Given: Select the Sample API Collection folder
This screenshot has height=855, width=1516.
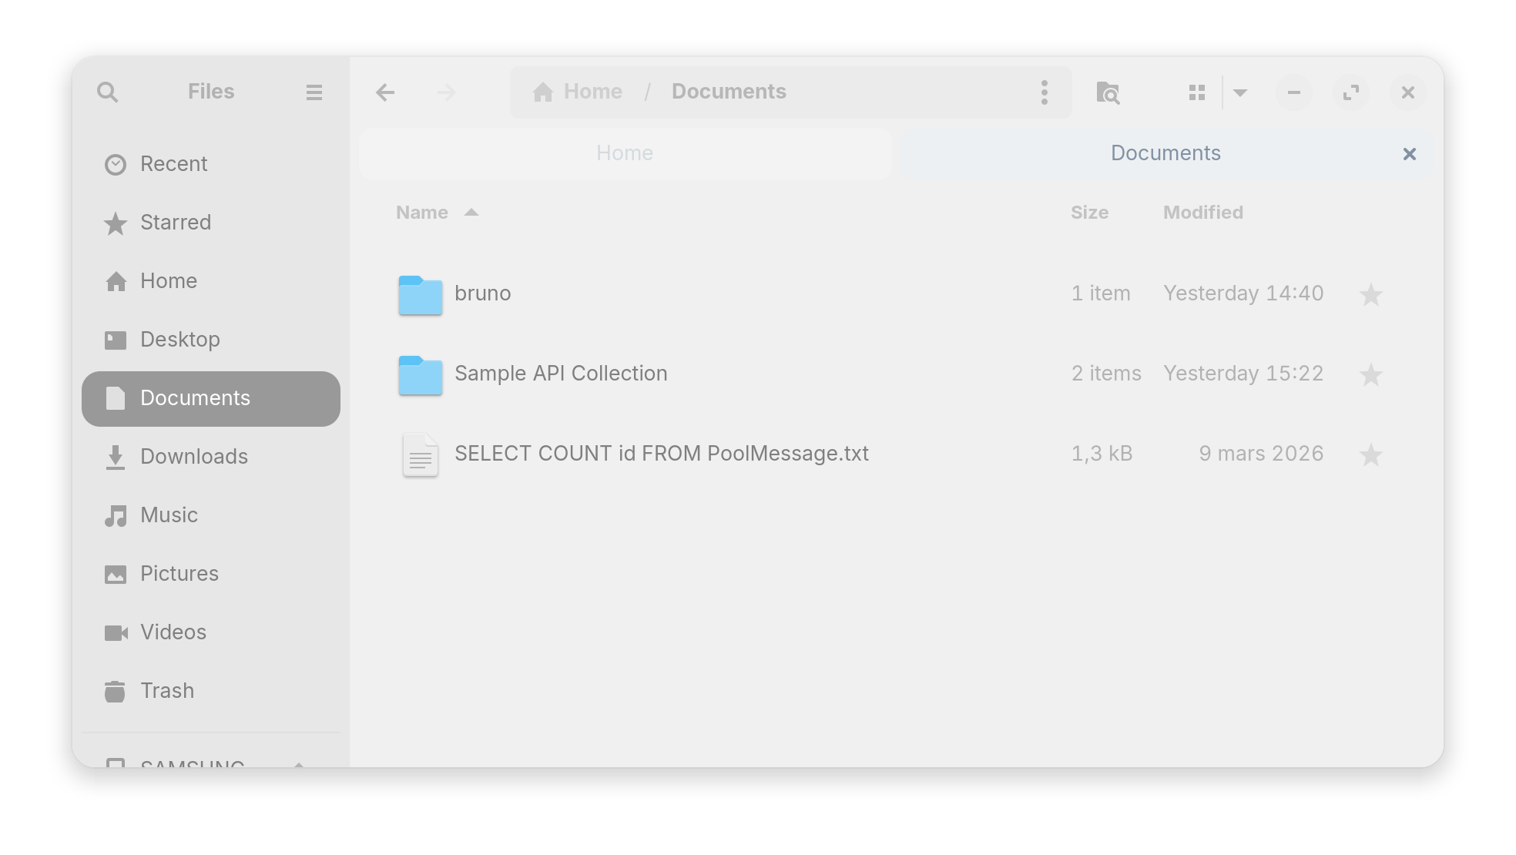Looking at the screenshot, I should tap(560, 374).
